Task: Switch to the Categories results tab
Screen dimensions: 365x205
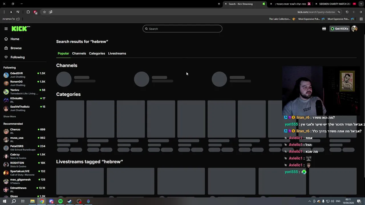Action: 97,54
